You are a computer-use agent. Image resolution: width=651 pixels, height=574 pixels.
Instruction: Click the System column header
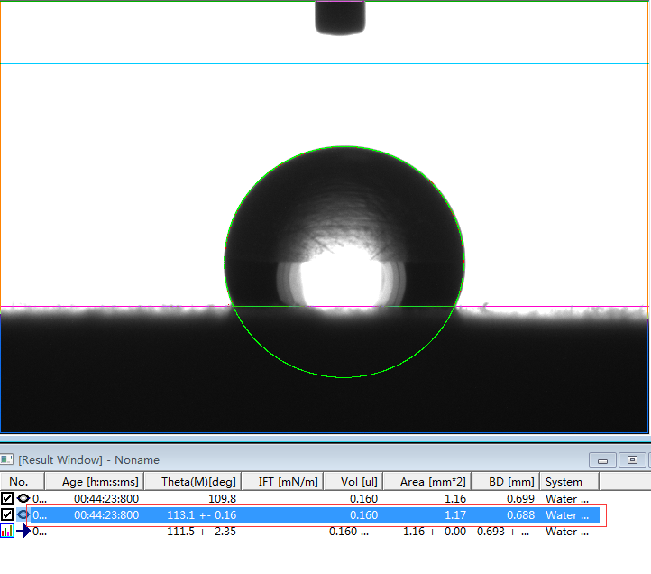click(x=564, y=482)
